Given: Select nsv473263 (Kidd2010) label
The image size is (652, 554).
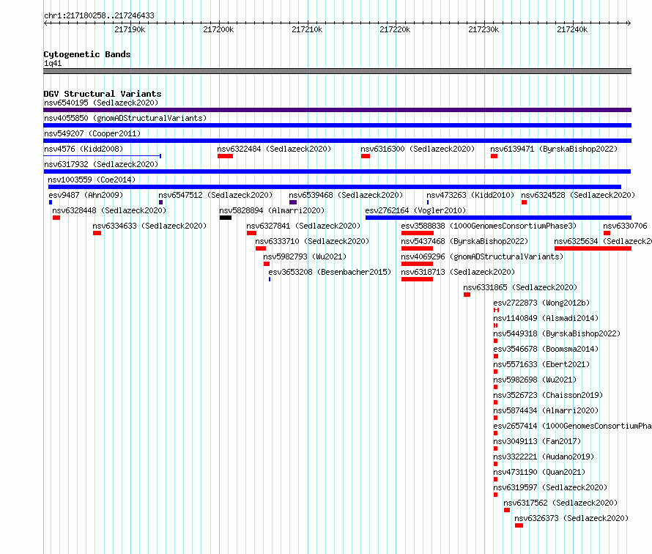Looking at the screenshot, I should coord(470,195).
